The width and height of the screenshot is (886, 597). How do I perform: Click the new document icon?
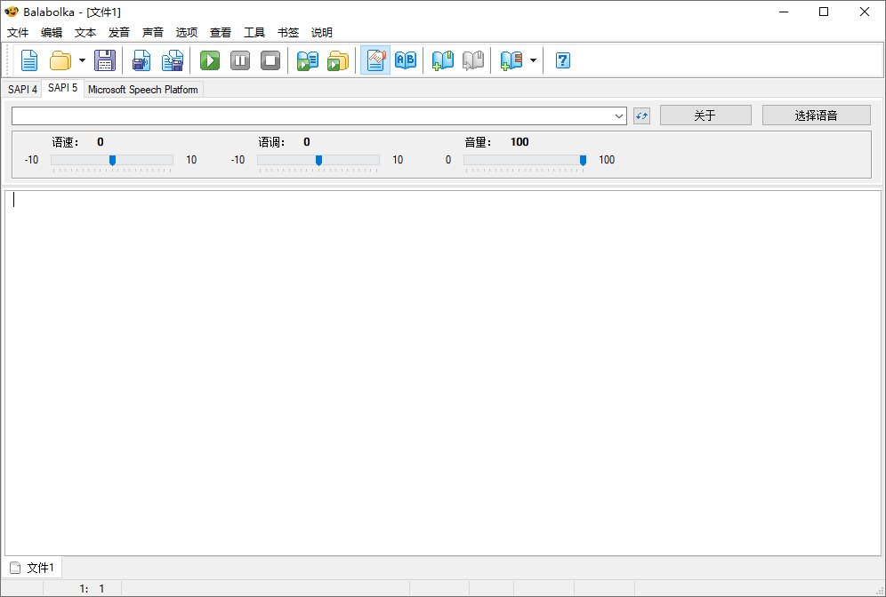29,60
